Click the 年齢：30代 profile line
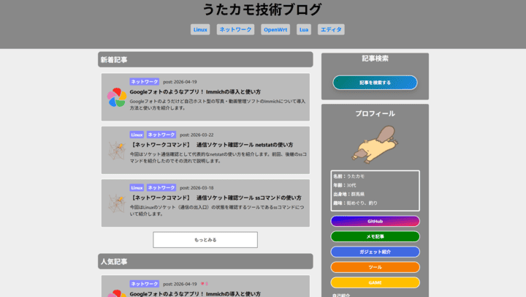 click(x=345, y=186)
